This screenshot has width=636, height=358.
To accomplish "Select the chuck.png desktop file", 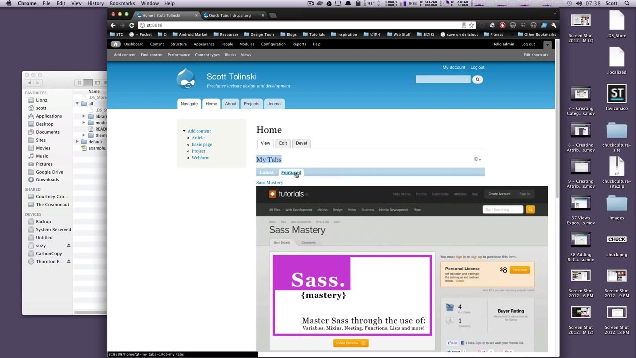I will tap(617, 244).
